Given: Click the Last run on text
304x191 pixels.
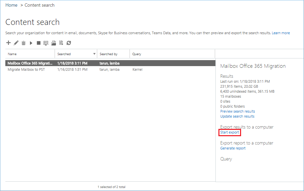Looking at the screenshot, I should pyautogui.click(x=245, y=81).
